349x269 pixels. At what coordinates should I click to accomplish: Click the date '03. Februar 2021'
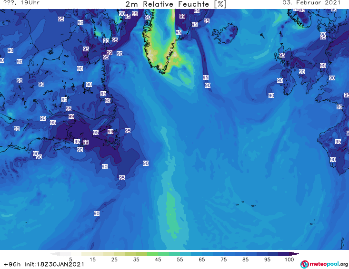point(311,3)
